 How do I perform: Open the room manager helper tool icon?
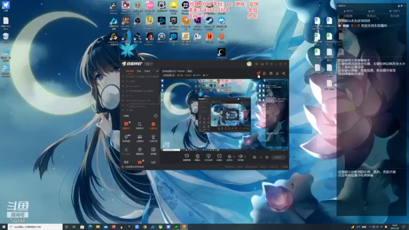point(140,125)
